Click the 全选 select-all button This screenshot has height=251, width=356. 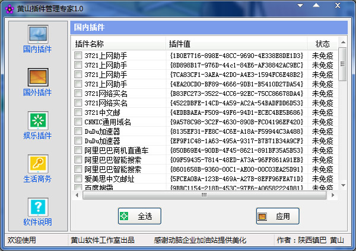[139, 216]
